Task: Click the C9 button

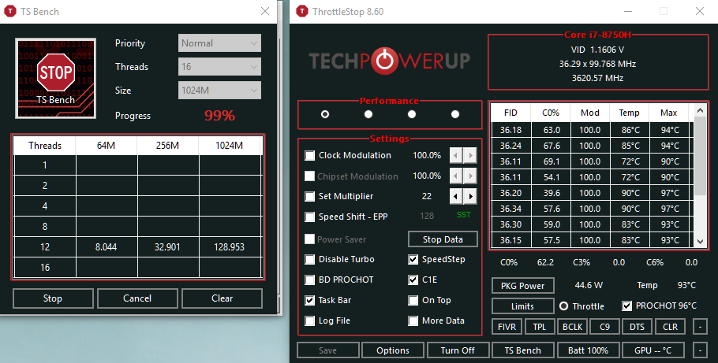Action: [605, 327]
